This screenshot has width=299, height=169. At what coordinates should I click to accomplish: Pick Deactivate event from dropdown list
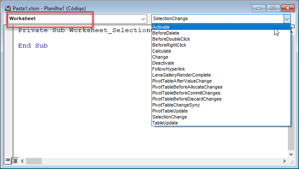(221, 63)
